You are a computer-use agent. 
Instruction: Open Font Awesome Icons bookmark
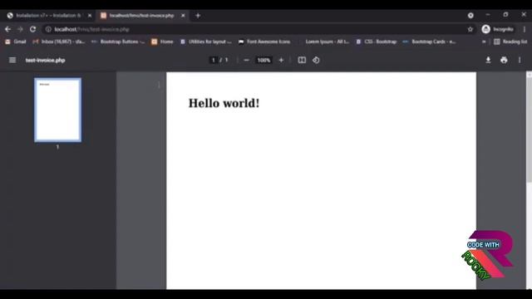[x=264, y=42]
